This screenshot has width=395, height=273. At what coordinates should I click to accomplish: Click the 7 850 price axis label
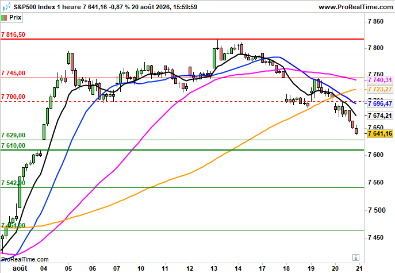[375, 22]
